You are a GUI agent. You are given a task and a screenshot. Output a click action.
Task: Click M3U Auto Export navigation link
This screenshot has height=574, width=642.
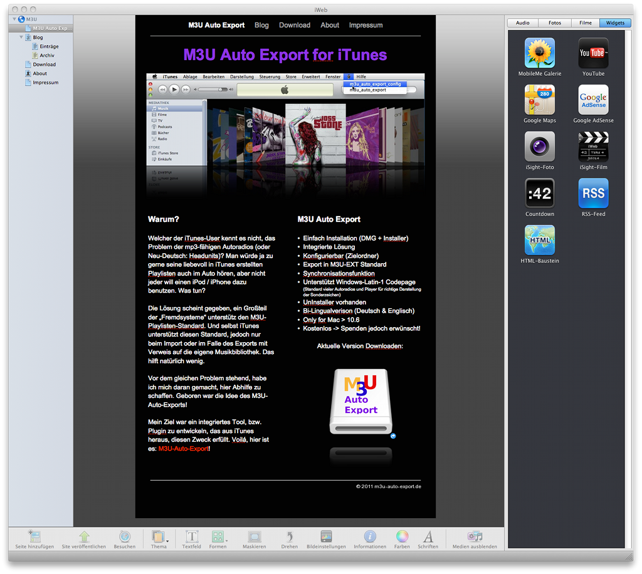216,25
